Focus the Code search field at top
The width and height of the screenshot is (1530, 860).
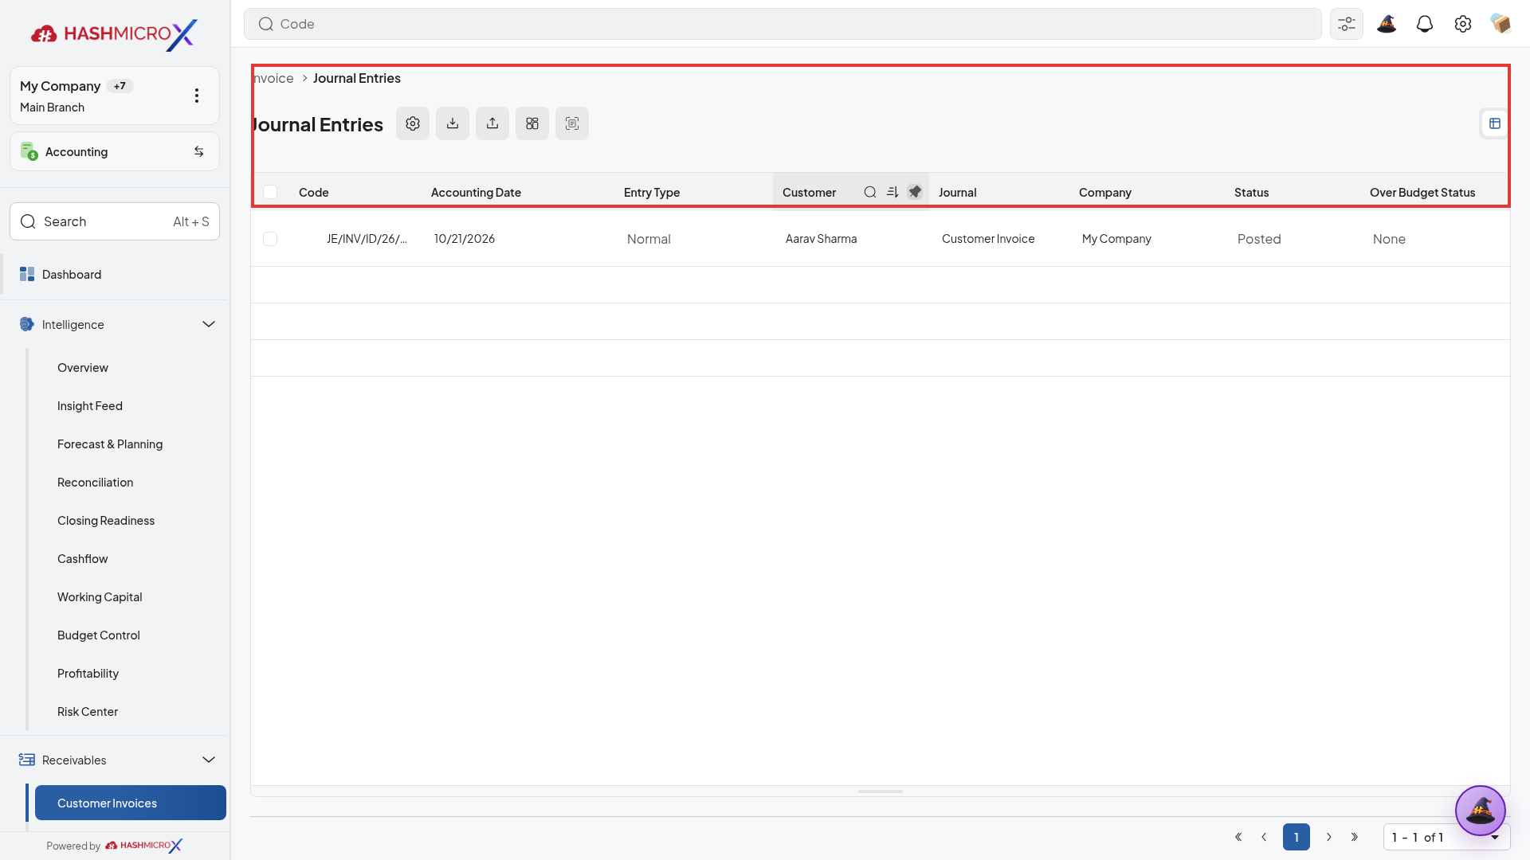click(783, 24)
